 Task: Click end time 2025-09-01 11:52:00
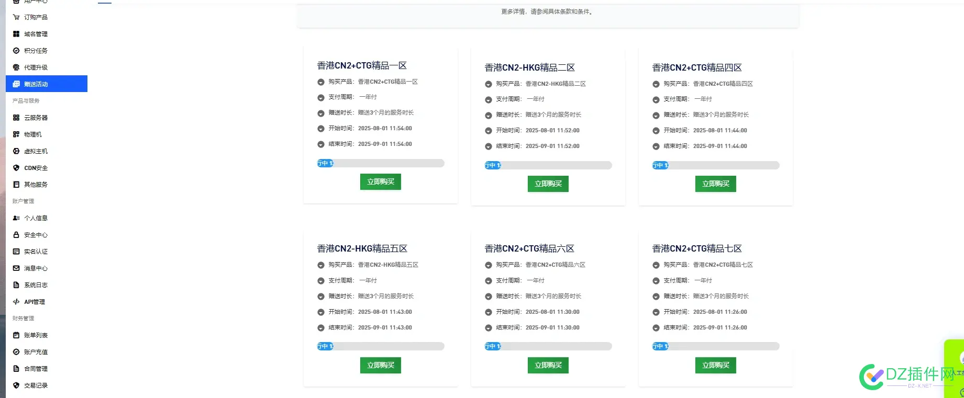[x=552, y=146]
